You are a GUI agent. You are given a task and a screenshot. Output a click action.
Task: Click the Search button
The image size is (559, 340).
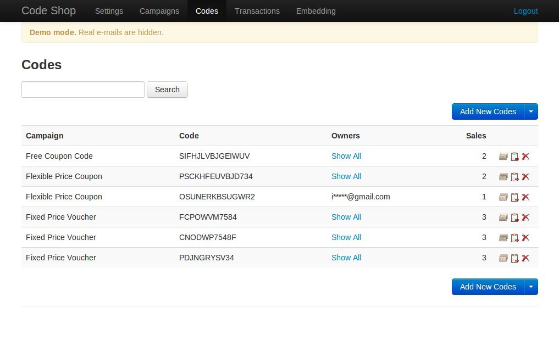tap(167, 90)
